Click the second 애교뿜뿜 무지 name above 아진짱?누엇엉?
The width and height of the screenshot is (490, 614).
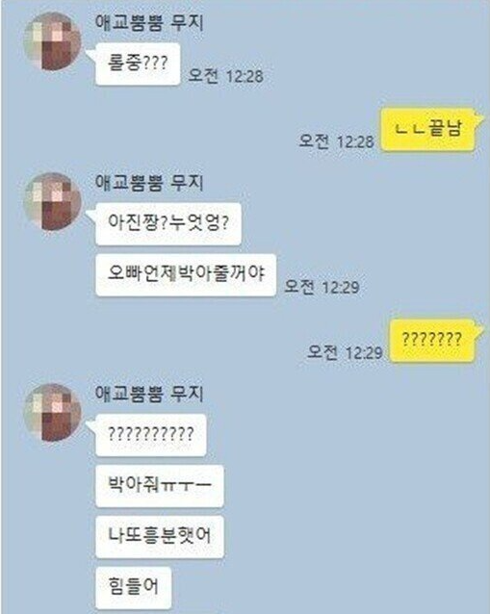[149, 183]
